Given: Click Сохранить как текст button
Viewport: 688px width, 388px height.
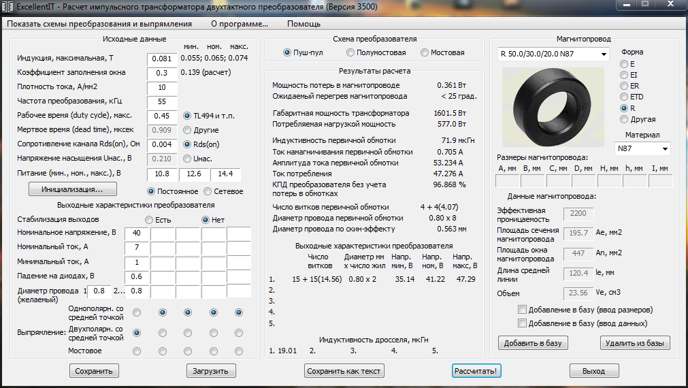Looking at the screenshot, I should pyautogui.click(x=344, y=371).
